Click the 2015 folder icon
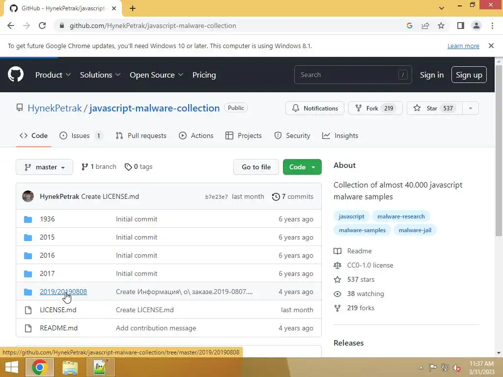The image size is (503, 377). [x=28, y=238]
